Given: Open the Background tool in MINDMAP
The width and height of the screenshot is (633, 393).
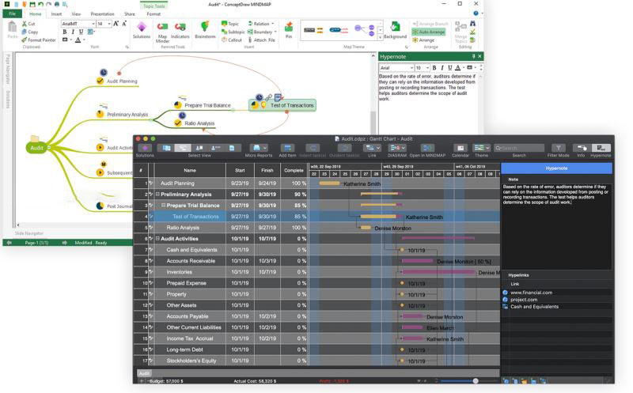Looking at the screenshot, I should [395, 31].
